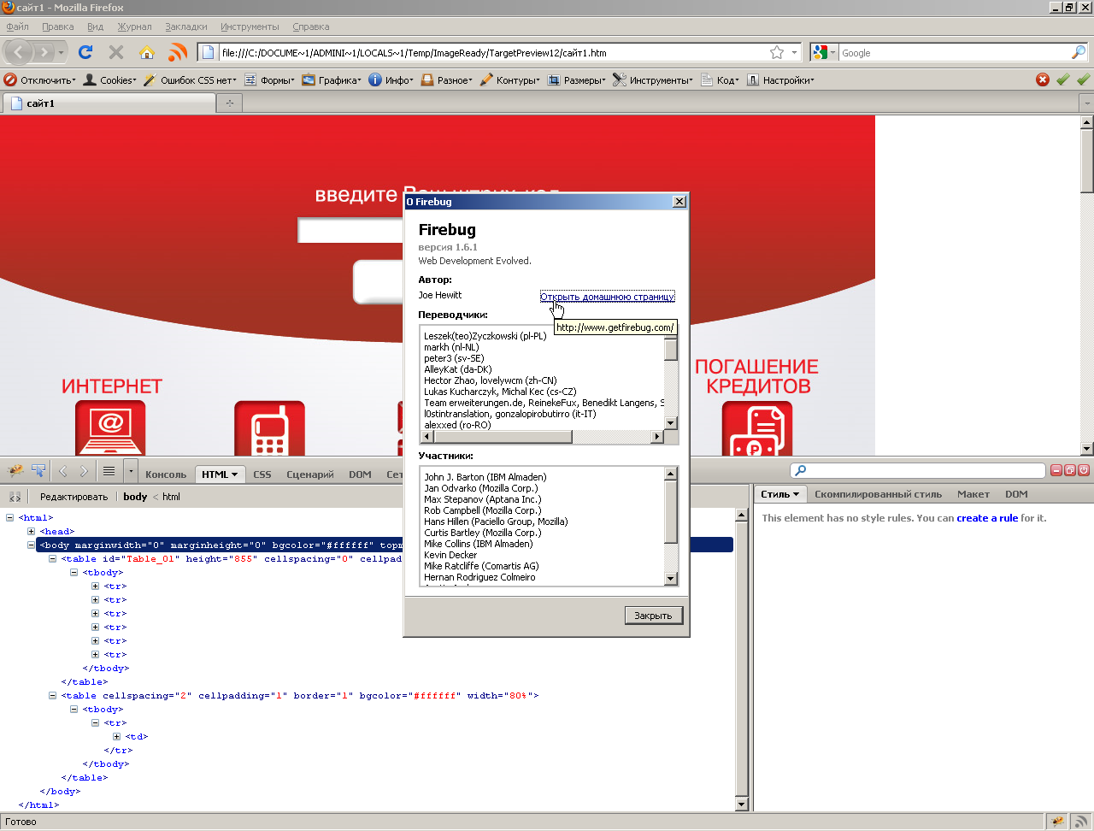Open the Настройки dropdown menu
The image size is (1094, 831).
coord(780,80)
